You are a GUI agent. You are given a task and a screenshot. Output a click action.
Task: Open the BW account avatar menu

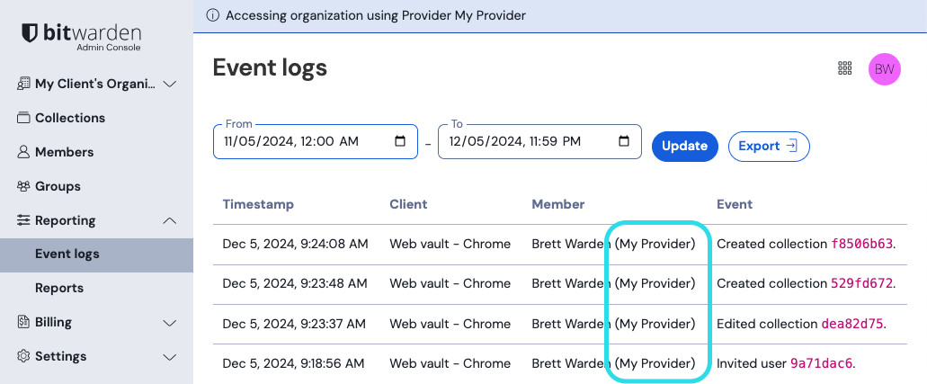884,69
